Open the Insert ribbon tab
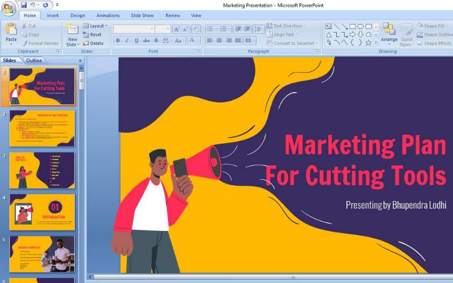453x283 pixels. 53,16
